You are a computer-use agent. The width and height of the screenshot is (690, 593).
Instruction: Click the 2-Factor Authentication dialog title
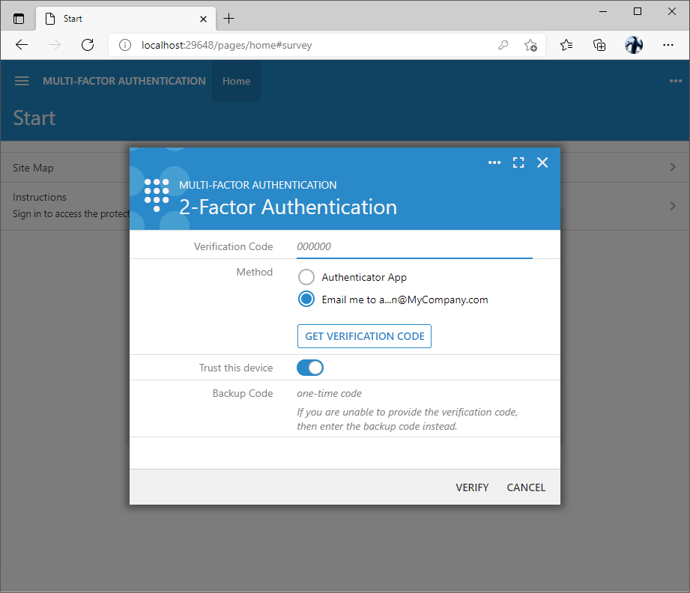(288, 207)
